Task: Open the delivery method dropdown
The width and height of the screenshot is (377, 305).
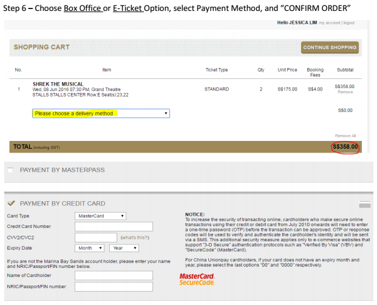Action: click(x=101, y=113)
